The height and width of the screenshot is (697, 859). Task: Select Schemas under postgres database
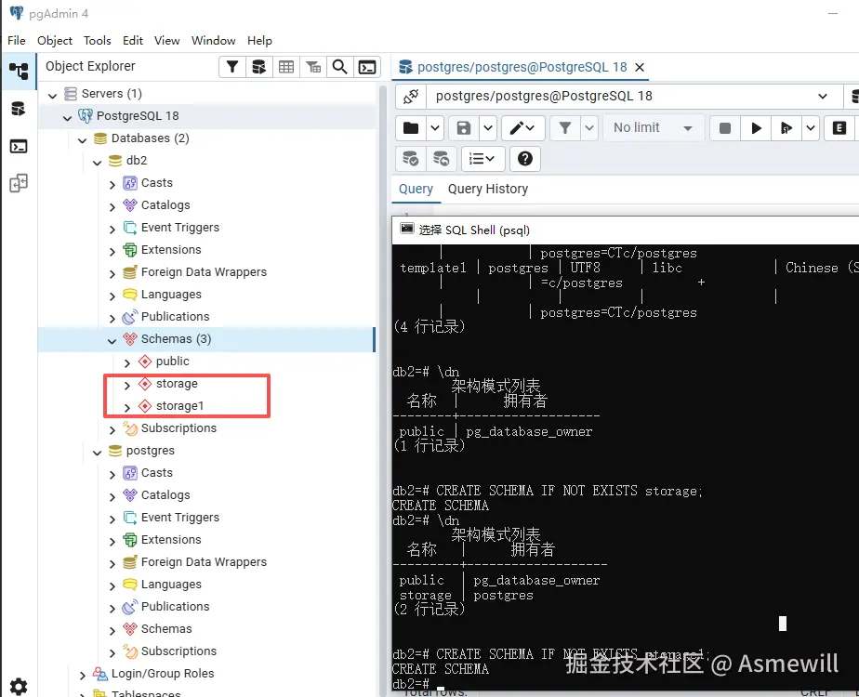pyautogui.click(x=166, y=628)
